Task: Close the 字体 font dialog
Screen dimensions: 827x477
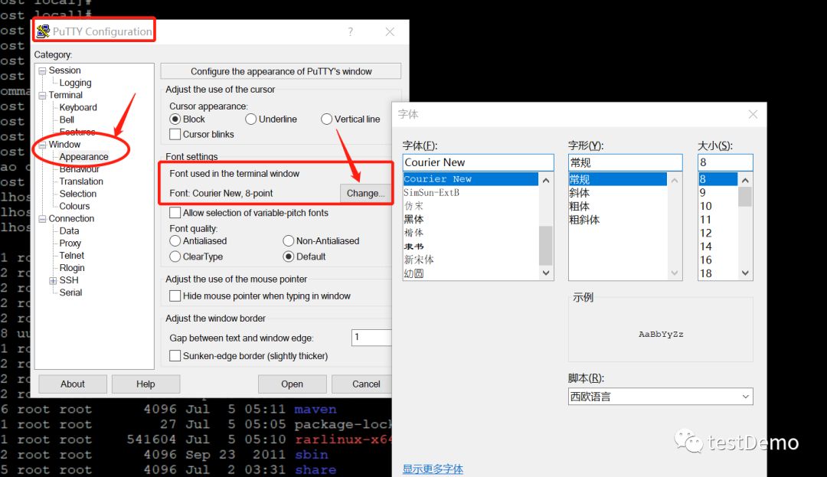Action: (753, 114)
